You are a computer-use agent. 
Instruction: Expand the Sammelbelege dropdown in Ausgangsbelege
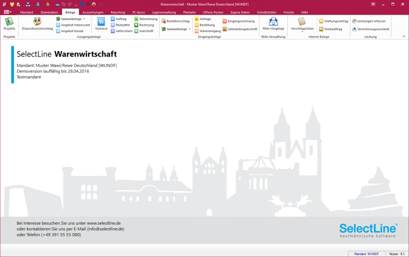(84, 19)
